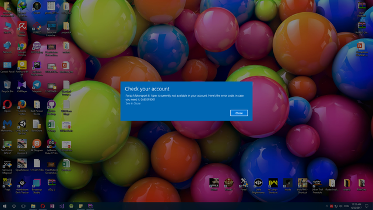Image resolution: width=373 pixels, height=210 pixels.
Task: Open the taskbar clock and date
Action: coord(356,206)
